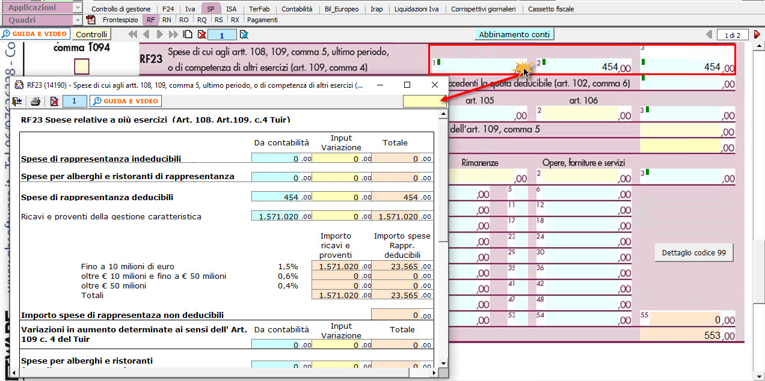Click the RF23 window vertical scrollbar down arrow

pos(443,363)
